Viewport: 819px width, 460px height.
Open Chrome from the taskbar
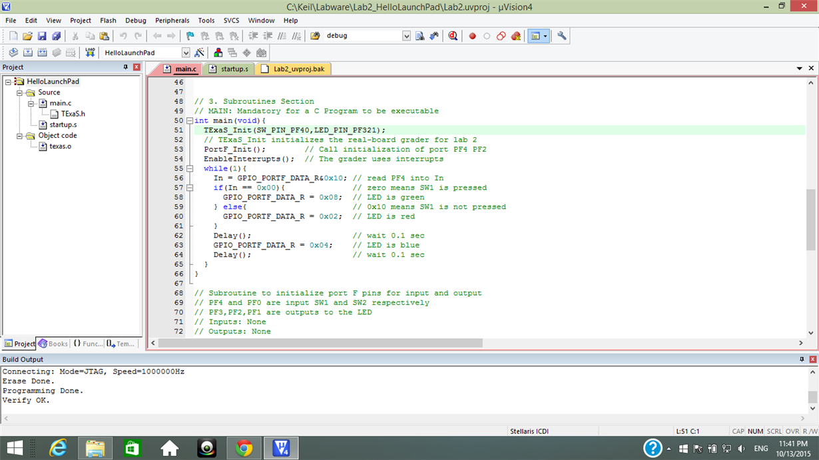244,448
